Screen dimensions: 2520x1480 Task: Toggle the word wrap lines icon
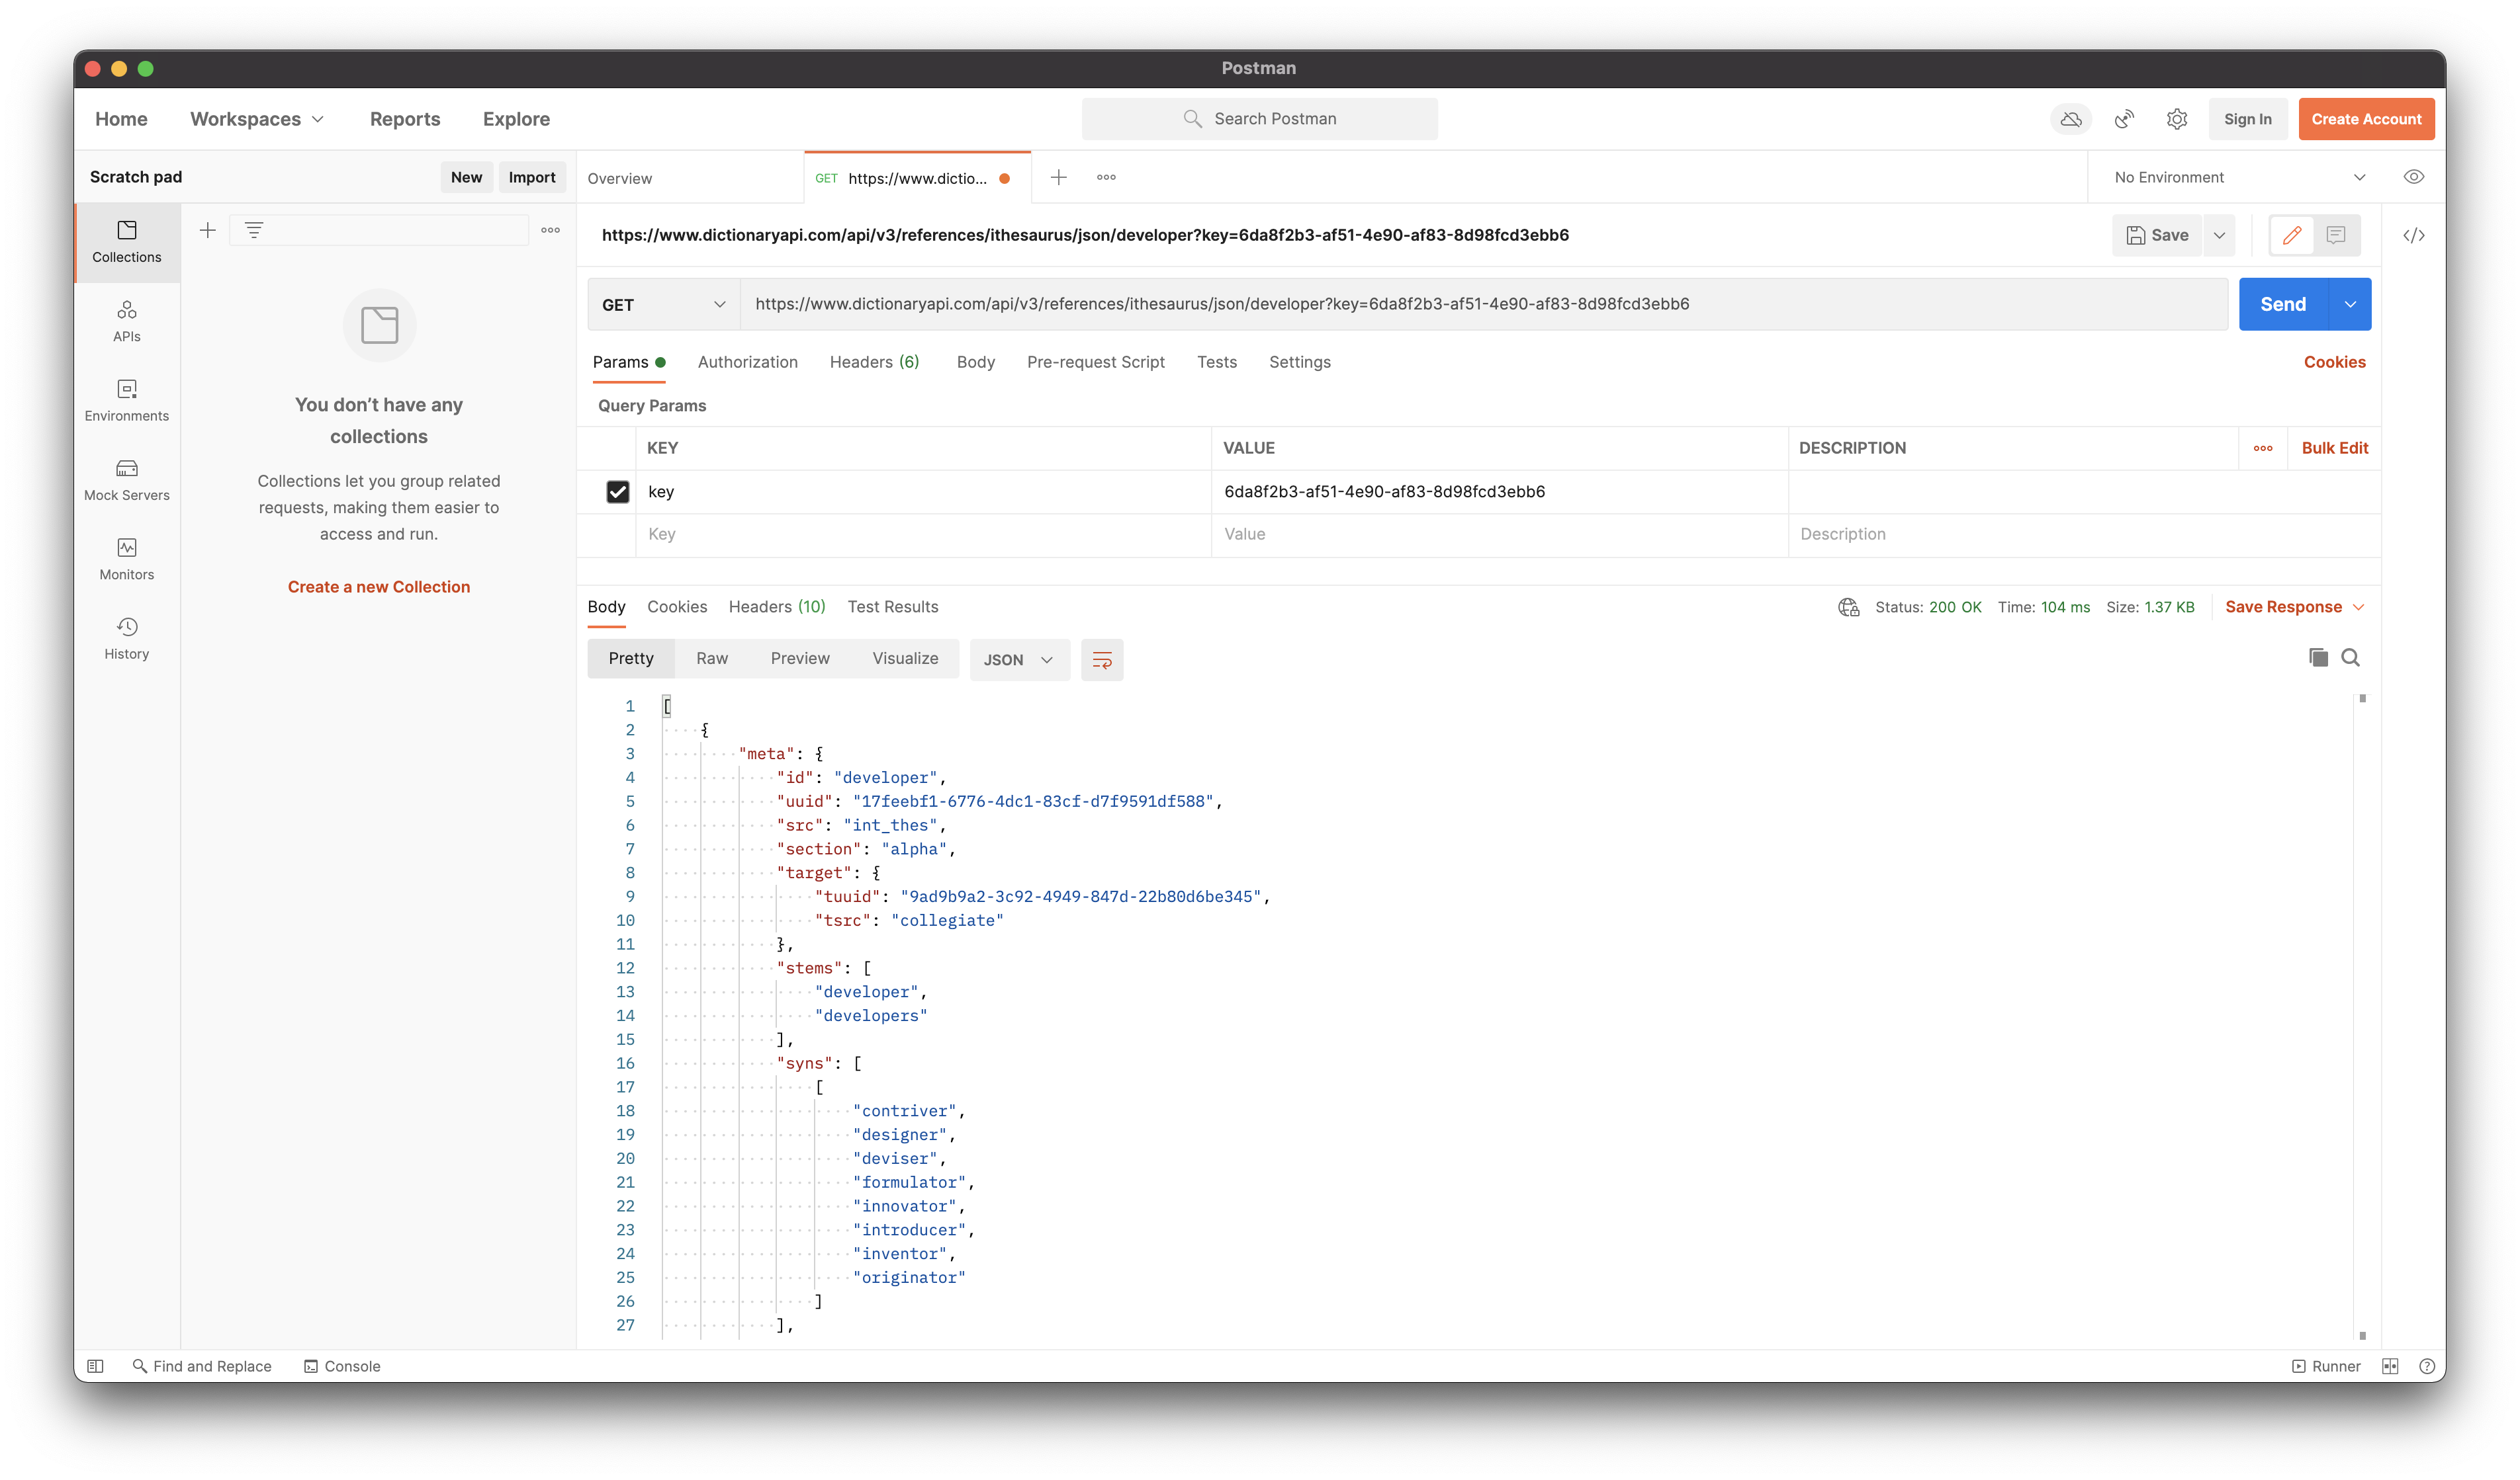tap(1102, 659)
